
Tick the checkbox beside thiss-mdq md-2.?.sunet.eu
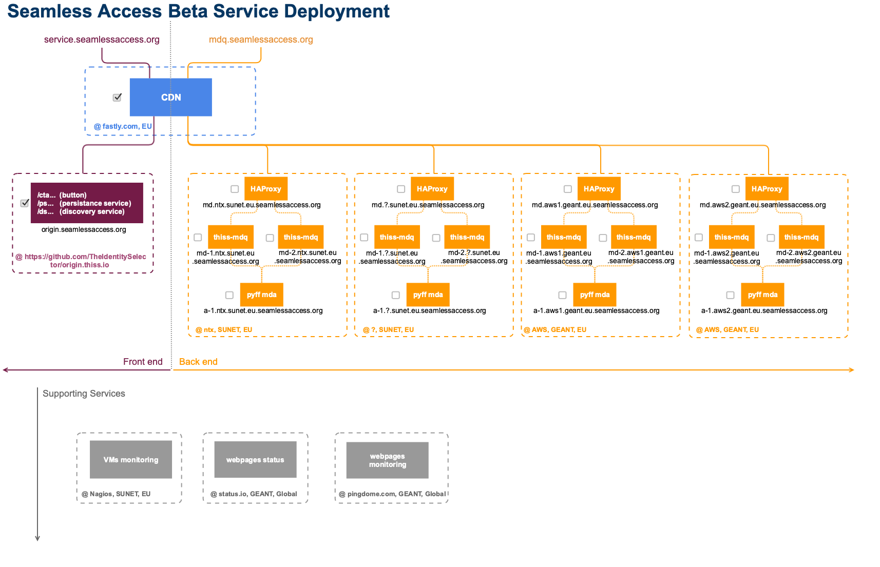pos(436,238)
